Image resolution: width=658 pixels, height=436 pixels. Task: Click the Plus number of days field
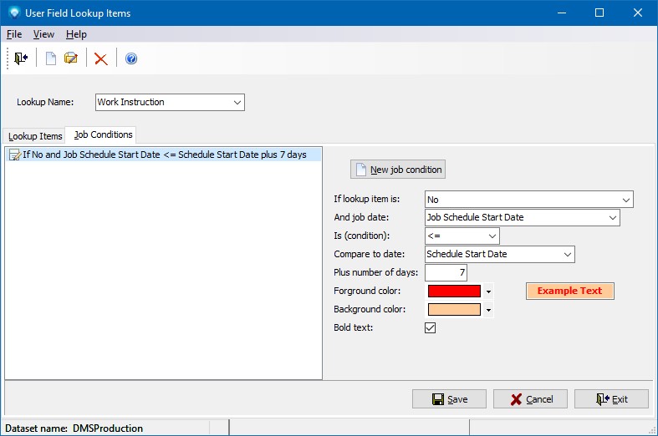tap(446, 273)
